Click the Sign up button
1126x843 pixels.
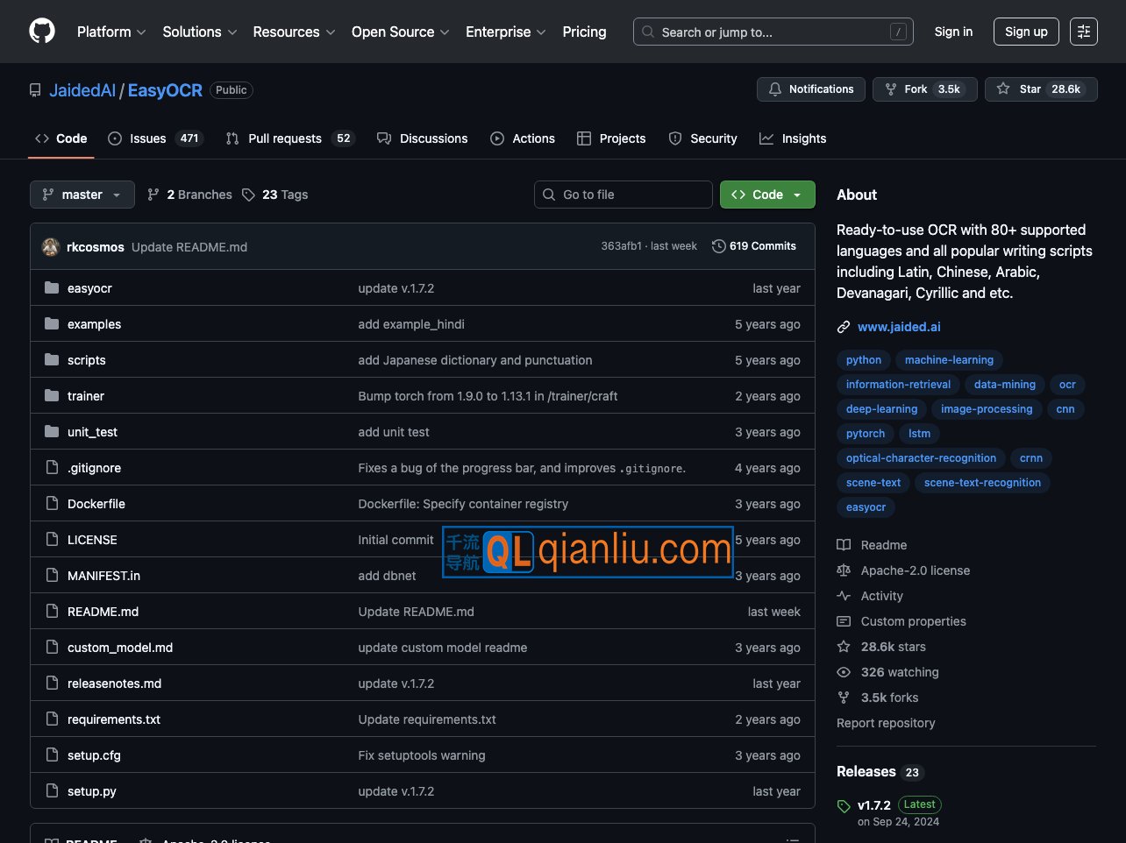click(1026, 32)
